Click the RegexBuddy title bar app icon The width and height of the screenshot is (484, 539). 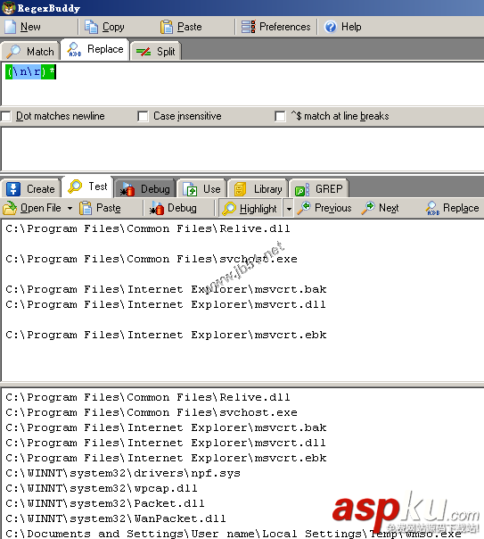pos(8,7)
